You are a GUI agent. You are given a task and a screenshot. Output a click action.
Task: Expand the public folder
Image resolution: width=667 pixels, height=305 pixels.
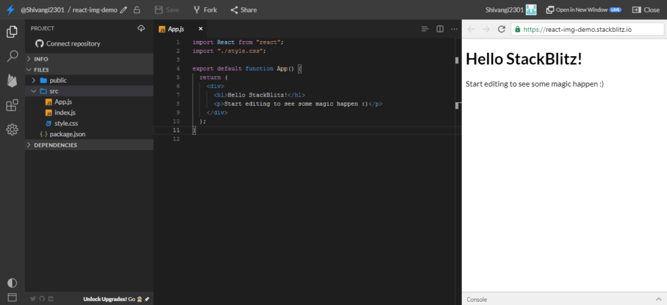click(89, 80)
